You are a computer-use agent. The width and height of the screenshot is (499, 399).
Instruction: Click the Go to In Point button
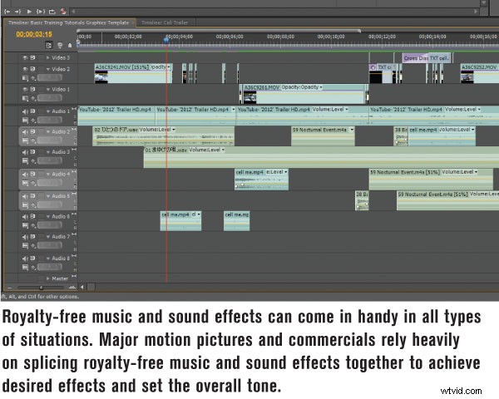(7, 12)
